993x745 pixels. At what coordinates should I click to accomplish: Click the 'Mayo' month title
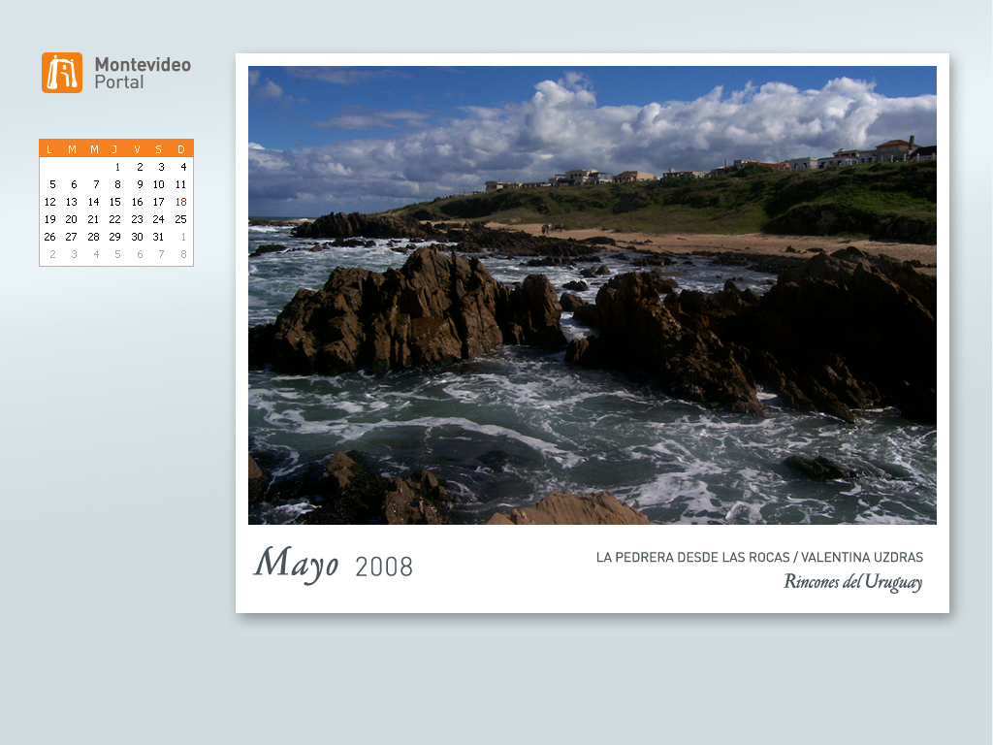(x=296, y=564)
